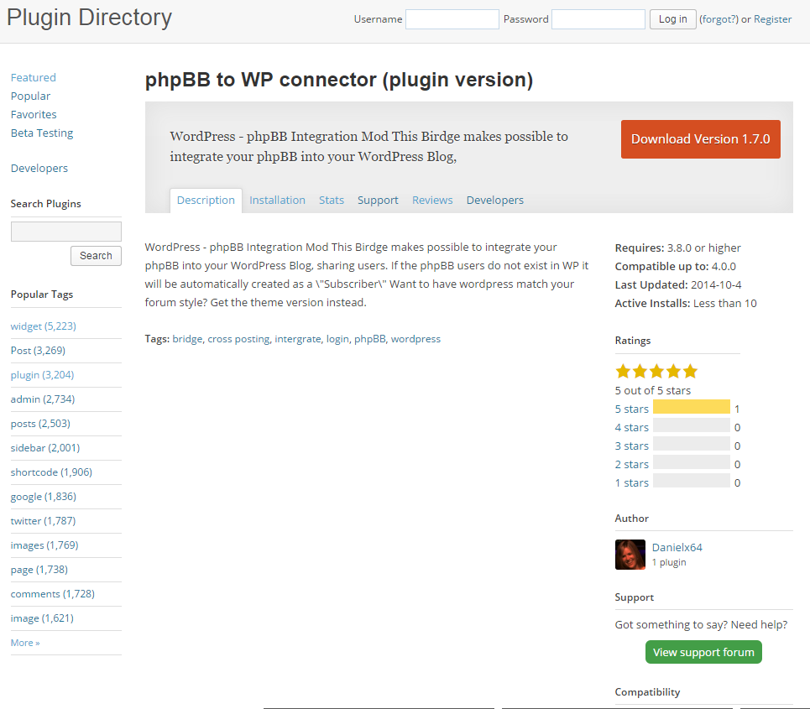Open Favorites in sidebar
The height and width of the screenshot is (709, 810).
[34, 115]
